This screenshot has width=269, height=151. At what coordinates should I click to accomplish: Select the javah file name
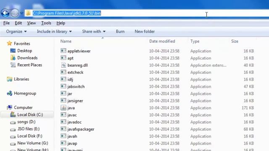tap(72, 136)
